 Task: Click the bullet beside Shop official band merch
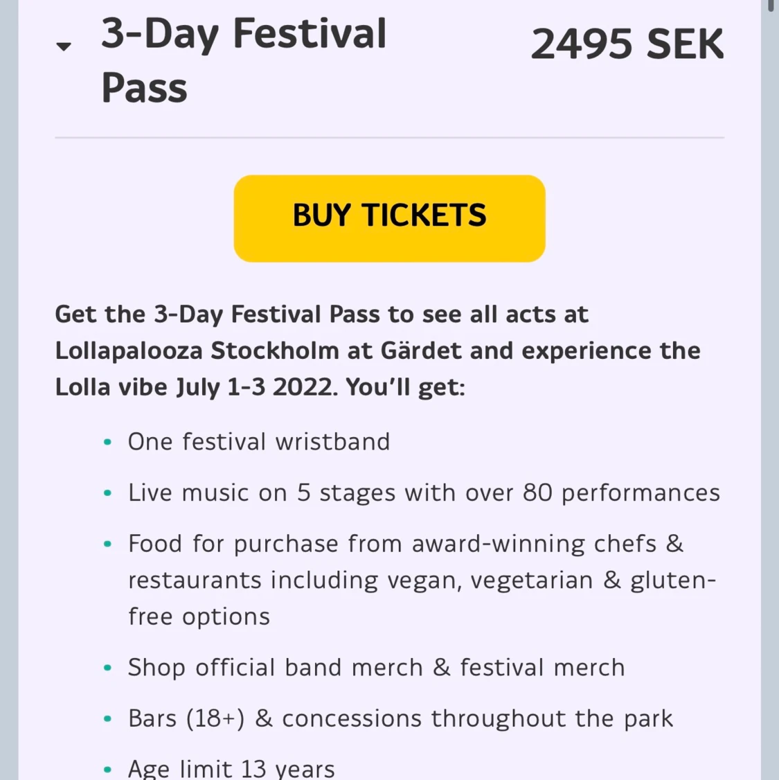(107, 668)
